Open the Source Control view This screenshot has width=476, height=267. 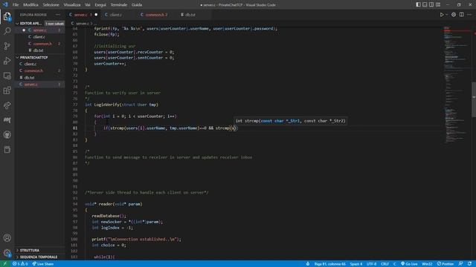(x=7, y=46)
